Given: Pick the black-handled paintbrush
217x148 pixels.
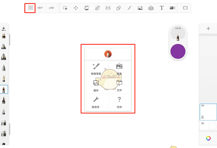Looking at the screenshot, I should pos(4,100).
